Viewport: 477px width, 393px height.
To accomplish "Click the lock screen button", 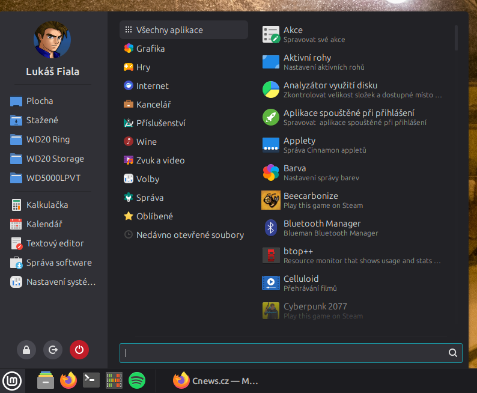I will pos(26,350).
